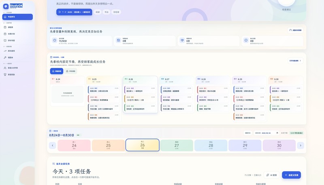
Task: Click the first calendar icon below the highlighted sidebar item
Action: [5, 27]
